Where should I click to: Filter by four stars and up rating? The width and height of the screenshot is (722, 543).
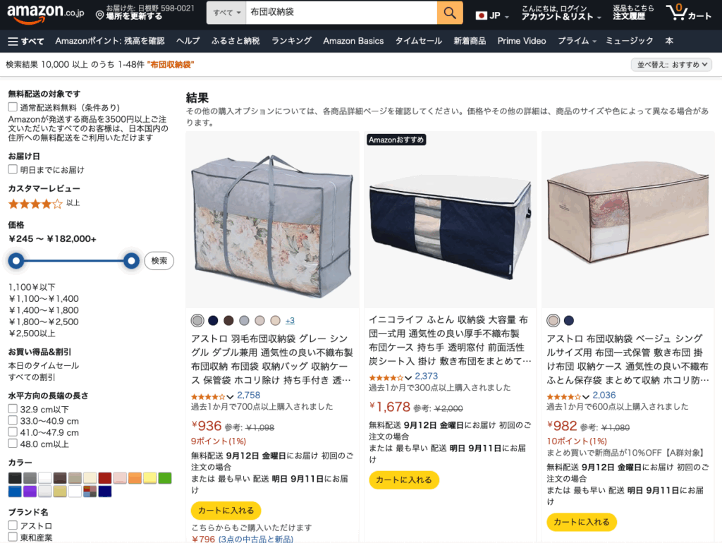tap(44, 203)
